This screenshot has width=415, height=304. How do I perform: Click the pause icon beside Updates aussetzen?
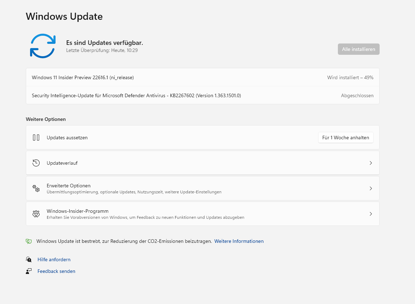(36, 138)
